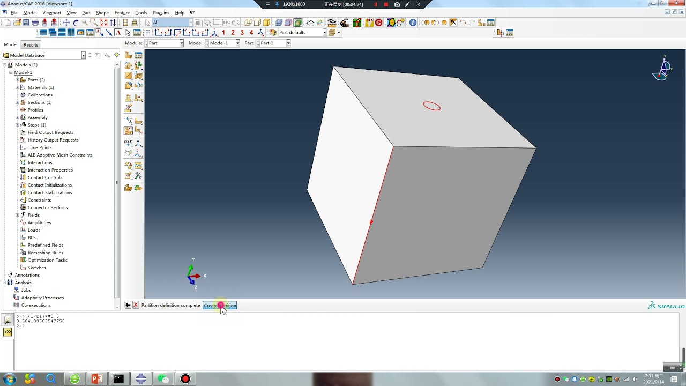The height and width of the screenshot is (386, 686).
Task: Open WeChat from the taskbar
Action: click(163, 379)
